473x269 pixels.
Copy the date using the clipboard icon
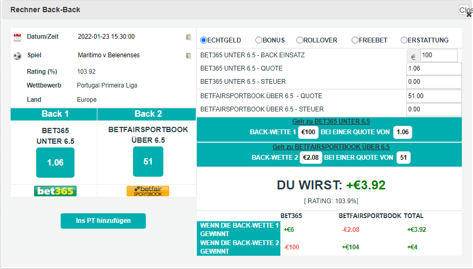pyautogui.click(x=189, y=37)
